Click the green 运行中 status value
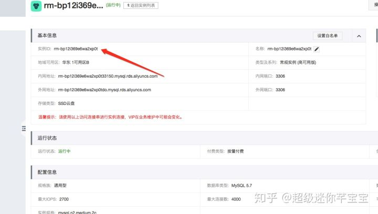Image resolution: width=378 pixels, height=214 pixels. [65, 152]
